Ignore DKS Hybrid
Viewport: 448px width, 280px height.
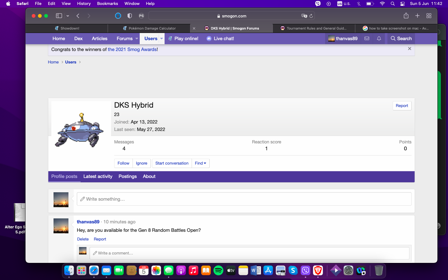(x=142, y=163)
